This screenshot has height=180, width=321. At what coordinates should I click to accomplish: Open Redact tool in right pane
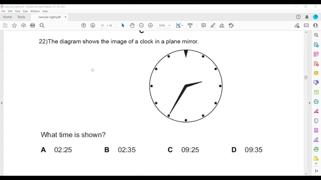pyautogui.click(x=316, y=111)
